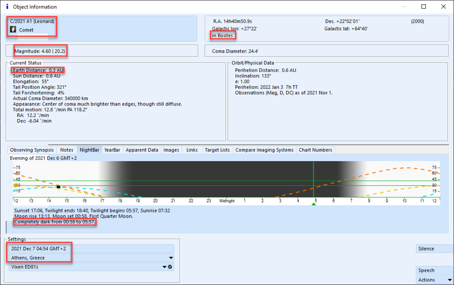Image resolution: width=454 pixels, height=285 pixels.
Task: Click the gear icon next to Vixen ED81s
Action: tap(170, 267)
